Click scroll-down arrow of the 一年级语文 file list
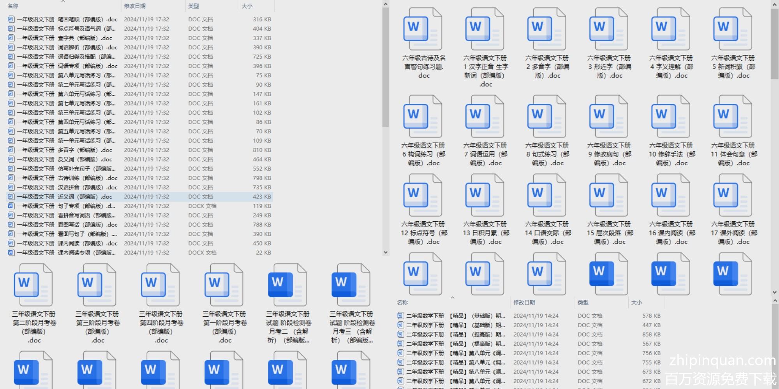 [x=386, y=252]
